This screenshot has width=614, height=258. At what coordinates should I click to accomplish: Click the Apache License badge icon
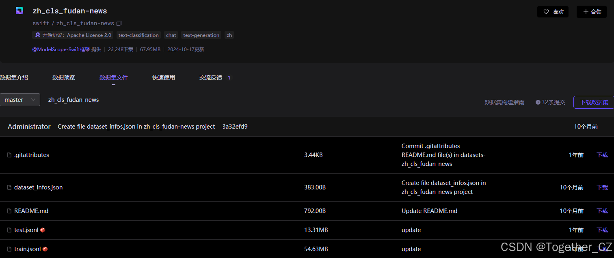click(x=38, y=35)
